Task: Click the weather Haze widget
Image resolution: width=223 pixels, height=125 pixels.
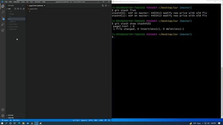Action: (x=195, y=123)
